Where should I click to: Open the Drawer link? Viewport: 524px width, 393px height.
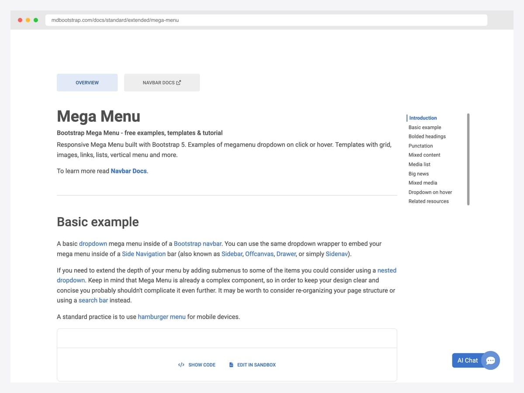(286, 254)
